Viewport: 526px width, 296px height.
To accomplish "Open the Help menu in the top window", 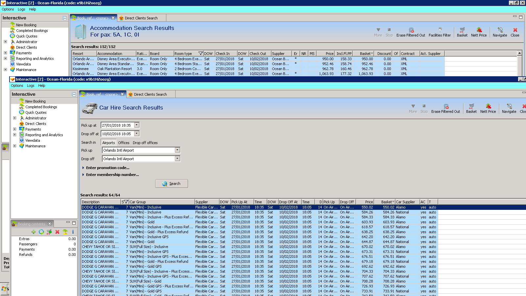I will [x=32, y=9].
